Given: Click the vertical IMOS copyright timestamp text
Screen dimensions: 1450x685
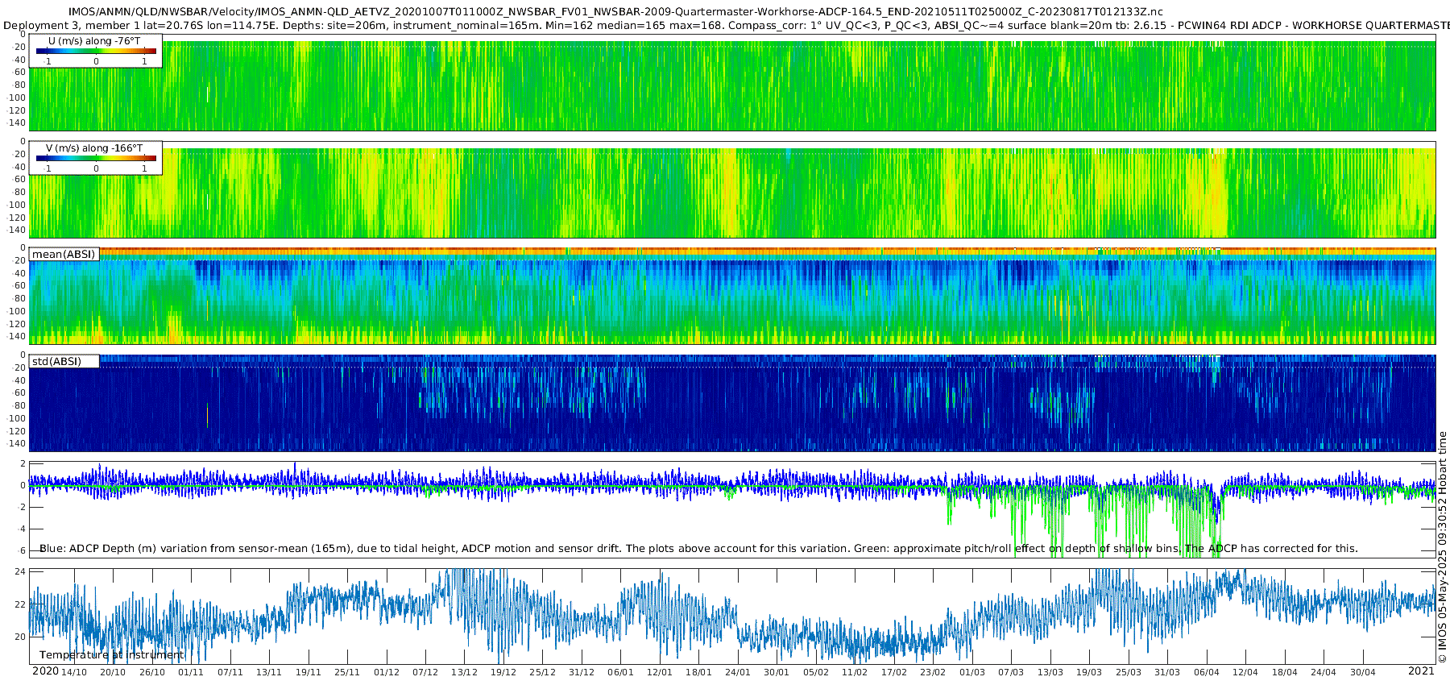Looking at the screenshot, I should (1442, 547).
